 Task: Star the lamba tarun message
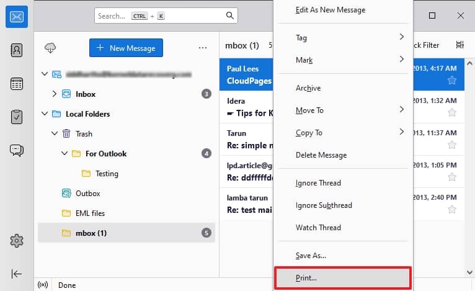point(452,209)
